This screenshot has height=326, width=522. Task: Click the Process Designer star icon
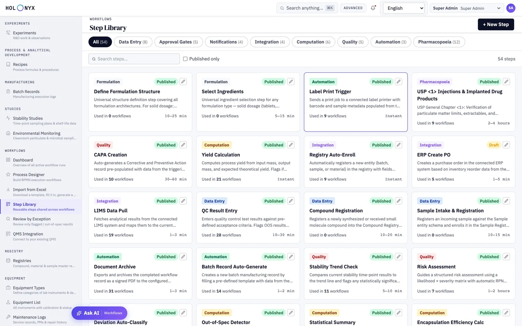pos(8,174)
